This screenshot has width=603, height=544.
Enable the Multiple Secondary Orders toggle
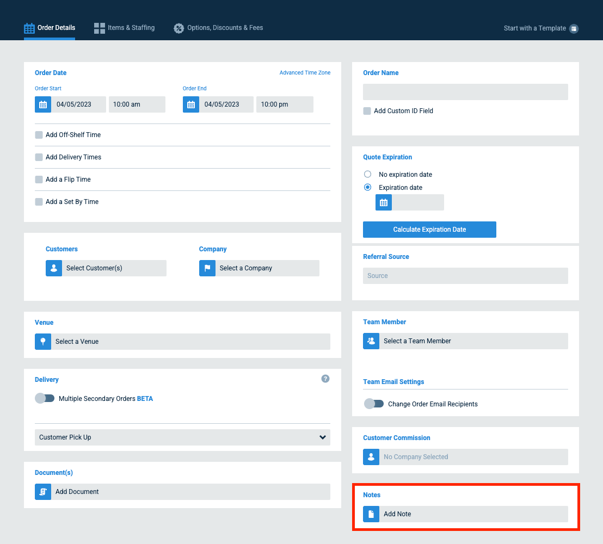point(45,398)
